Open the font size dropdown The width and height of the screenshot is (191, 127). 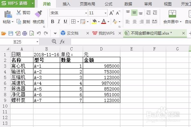click(x=105, y=13)
